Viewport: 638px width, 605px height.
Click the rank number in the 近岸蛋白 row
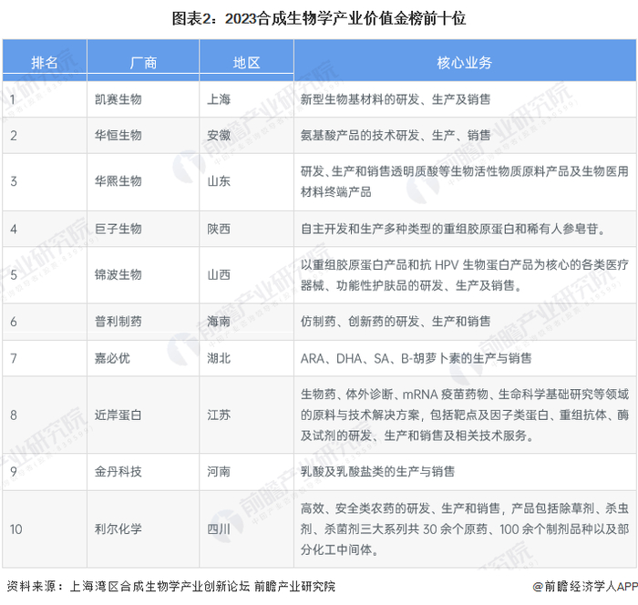14,415
